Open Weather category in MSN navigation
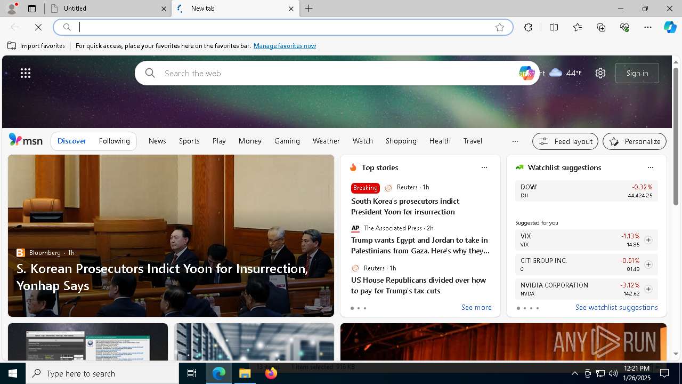This screenshot has height=384, width=682. 326,141
